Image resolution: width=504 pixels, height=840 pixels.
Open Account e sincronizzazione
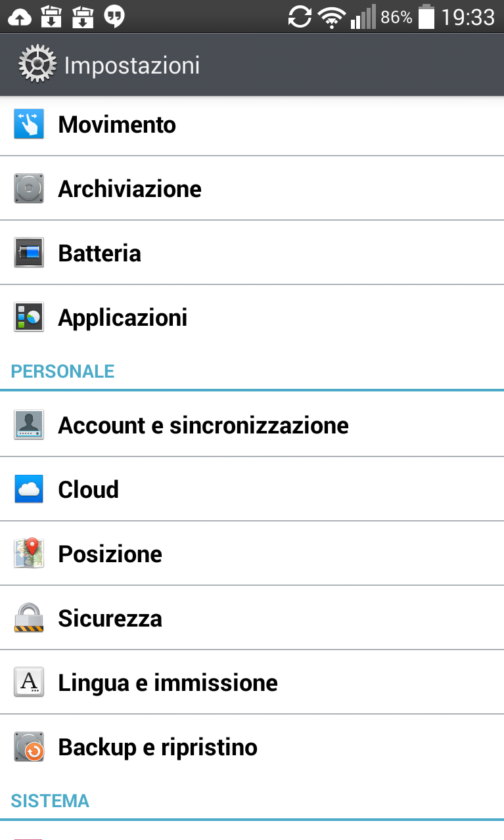(203, 426)
